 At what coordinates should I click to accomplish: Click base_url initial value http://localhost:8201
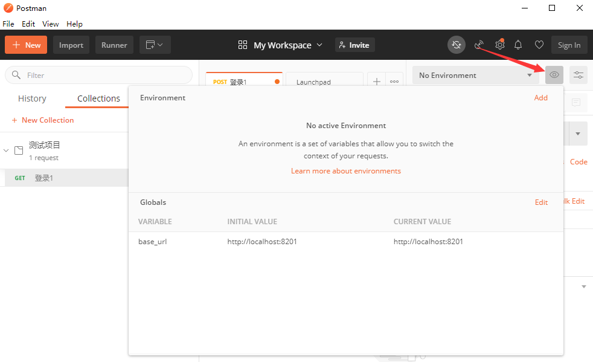coord(261,242)
